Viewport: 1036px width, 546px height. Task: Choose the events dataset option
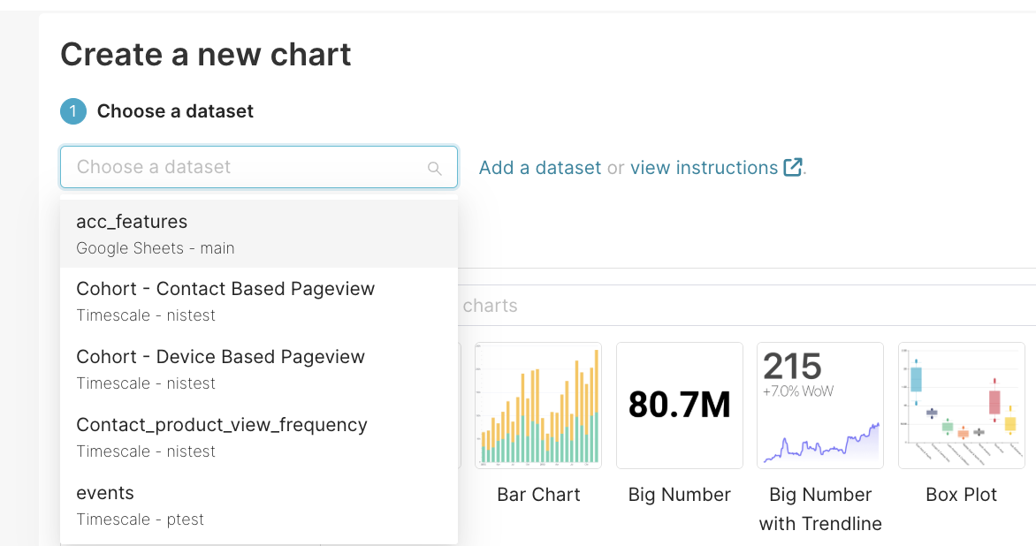coord(258,505)
